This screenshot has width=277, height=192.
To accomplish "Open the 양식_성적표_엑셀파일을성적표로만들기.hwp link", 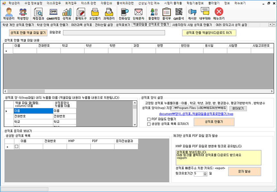I will [x=196, y=114].
